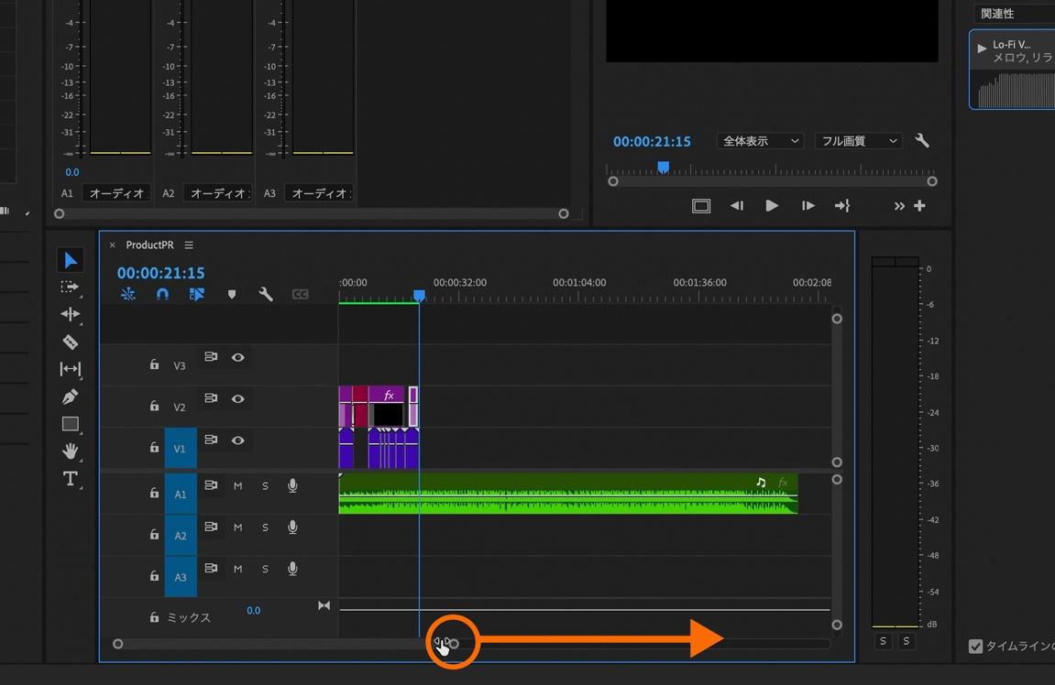
Task: Close the ProductPR sequence tab
Action: click(x=113, y=245)
